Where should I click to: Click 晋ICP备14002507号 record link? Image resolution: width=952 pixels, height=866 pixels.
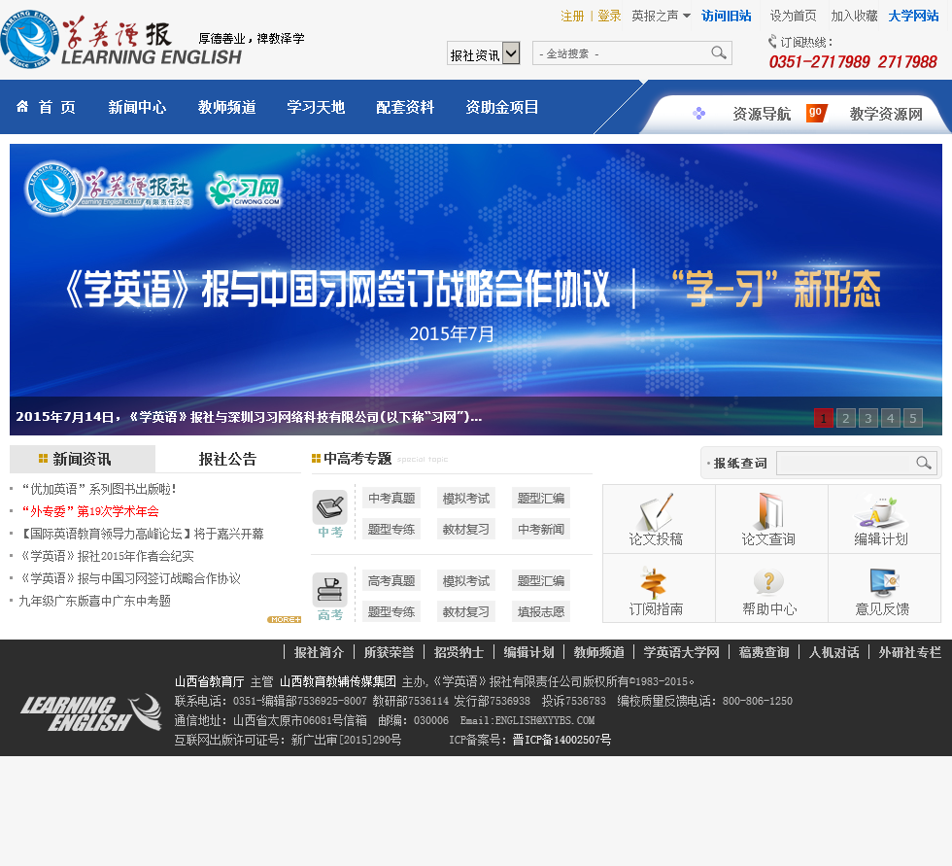pyautogui.click(x=561, y=740)
